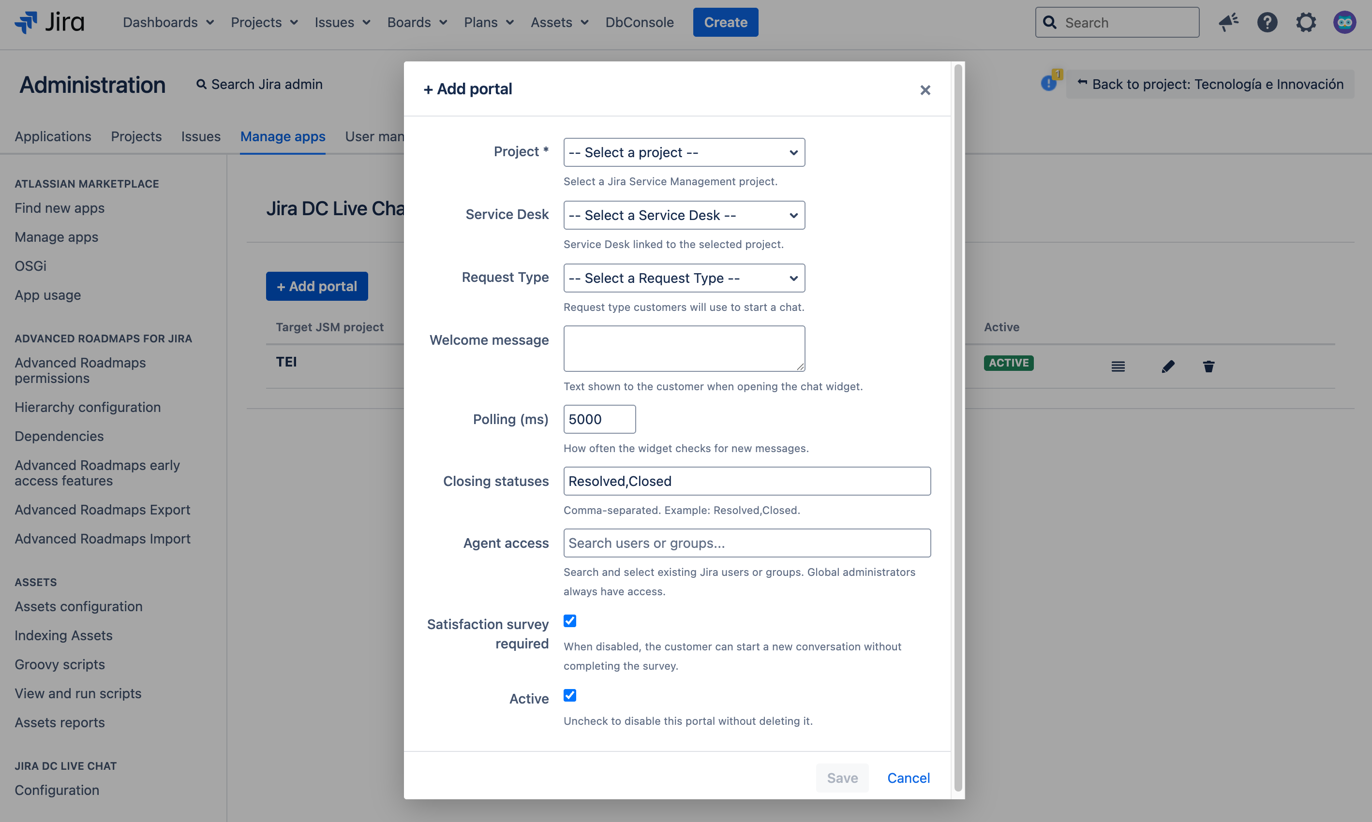
Task: Click the + Add portal button on page
Action: tap(317, 286)
